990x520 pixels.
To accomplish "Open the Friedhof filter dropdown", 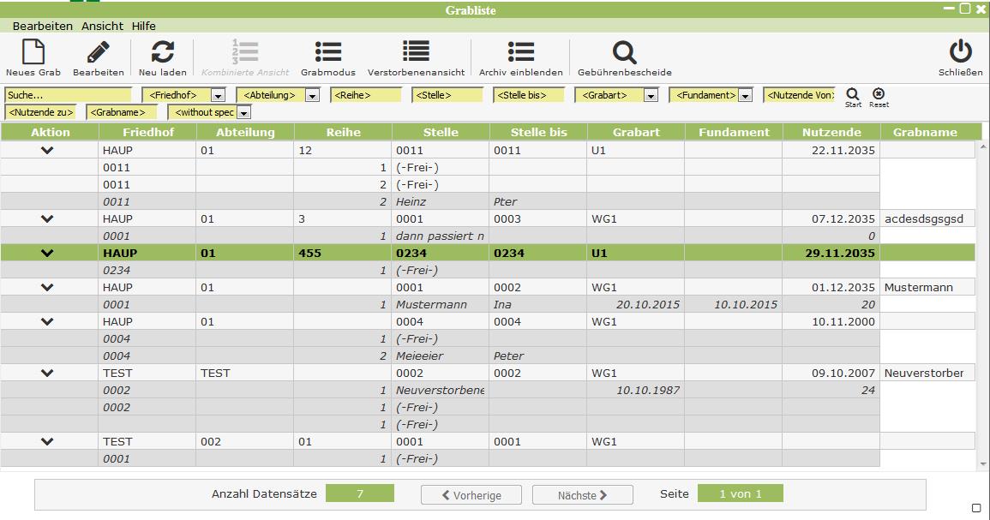I will [218, 96].
